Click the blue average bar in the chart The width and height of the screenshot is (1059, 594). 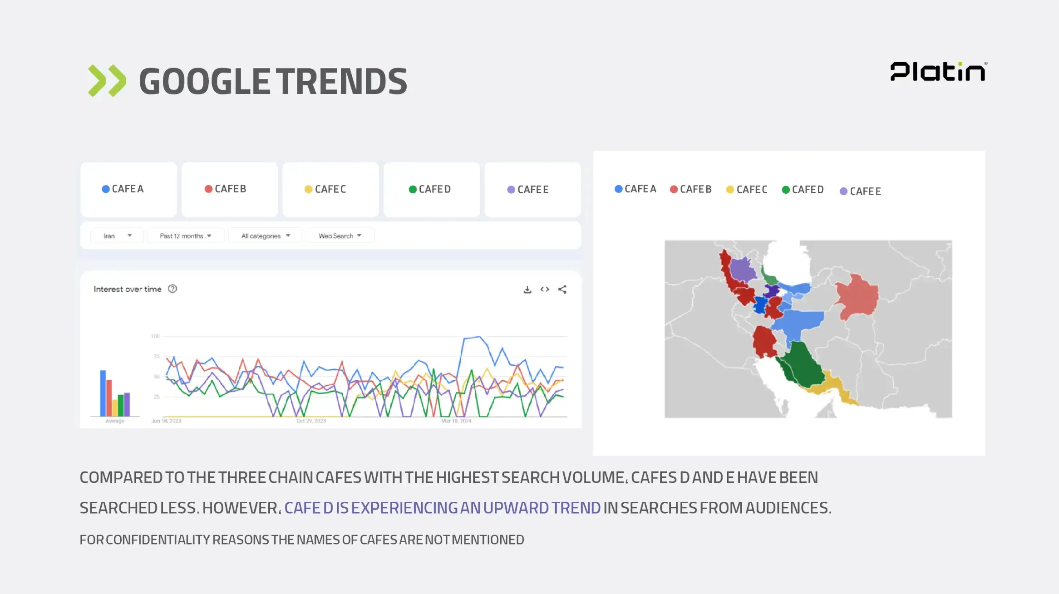click(103, 393)
